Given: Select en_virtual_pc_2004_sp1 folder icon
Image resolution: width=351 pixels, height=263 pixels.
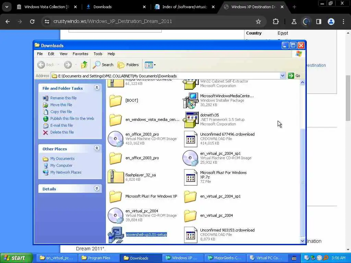Looking at the screenshot, I should pyautogui.click(x=190, y=196).
